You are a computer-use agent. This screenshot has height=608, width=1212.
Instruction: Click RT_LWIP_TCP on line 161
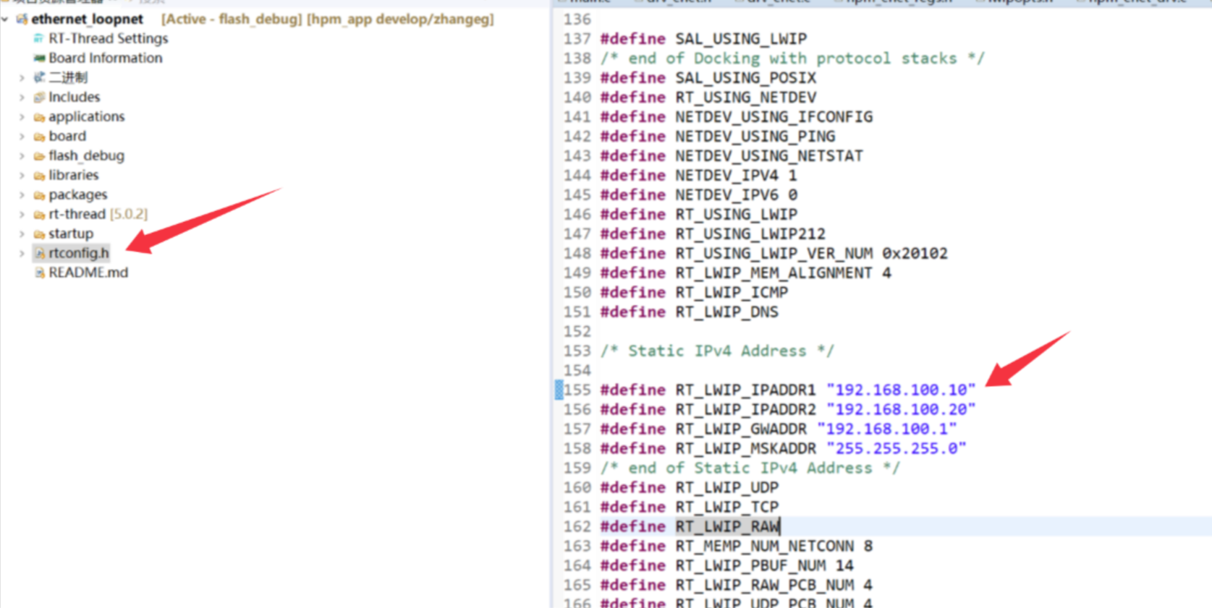point(727,507)
